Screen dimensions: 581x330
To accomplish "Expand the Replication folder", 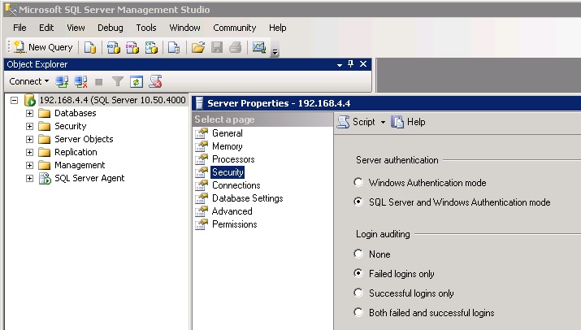I will [x=29, y=152].
